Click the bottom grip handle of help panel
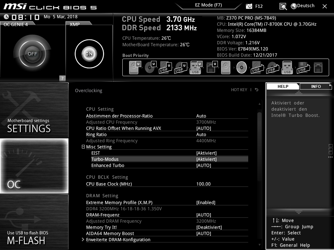Screen dimensions: 334x250 [x=299, y=212]
